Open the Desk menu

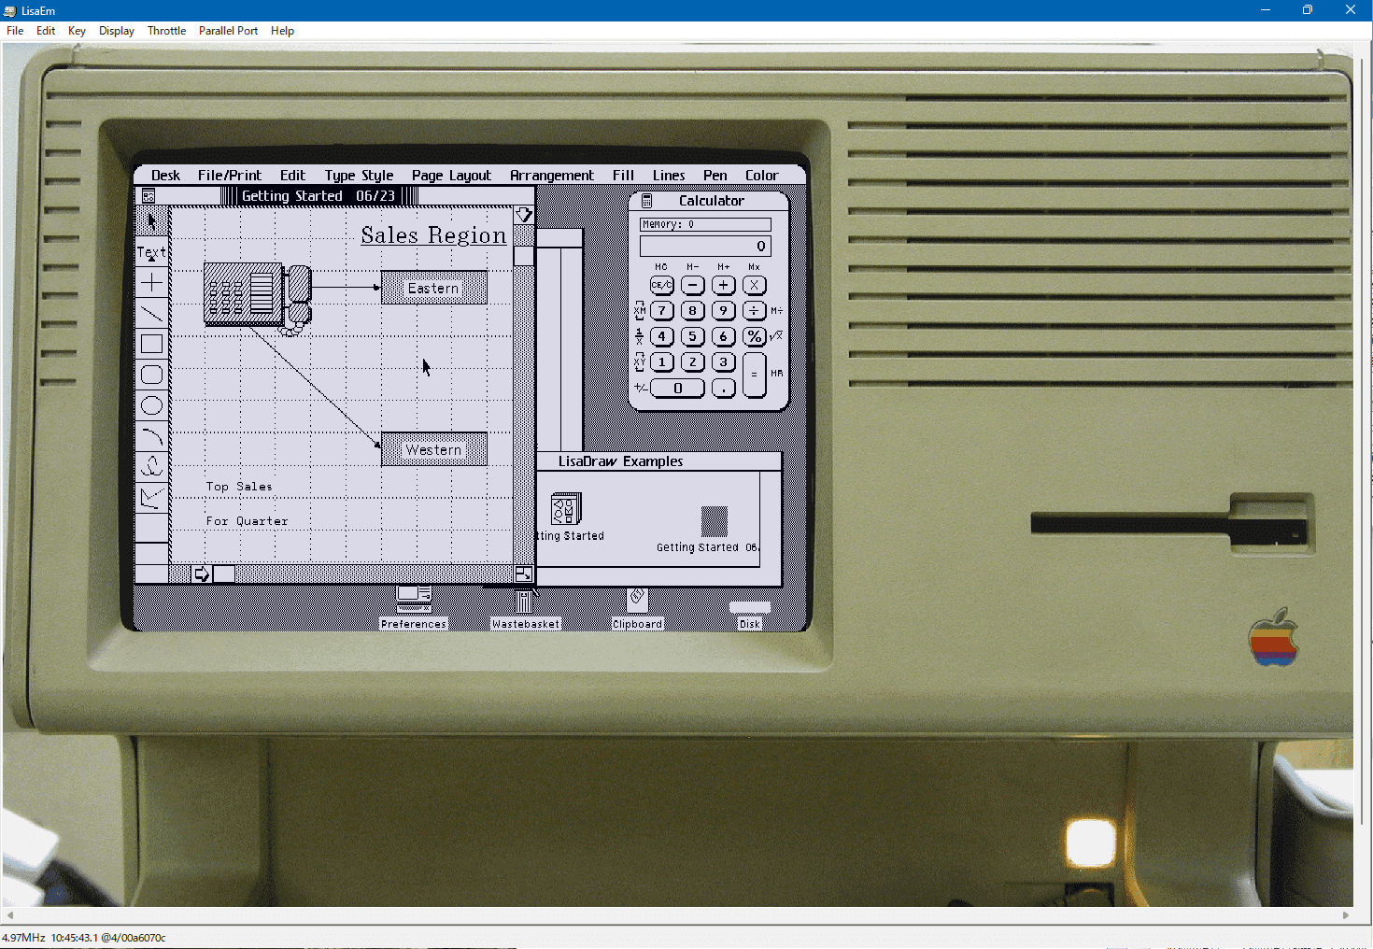(x=165, y=176)
